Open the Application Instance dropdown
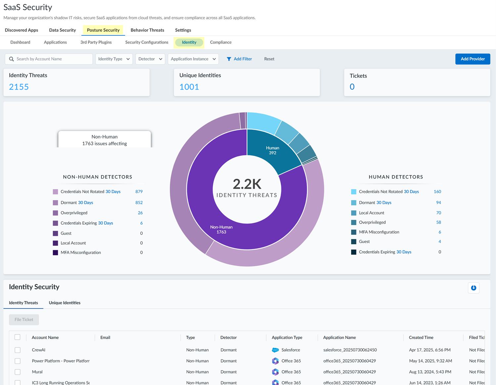This screenshot has height=385, width=496. pos(193,59)
